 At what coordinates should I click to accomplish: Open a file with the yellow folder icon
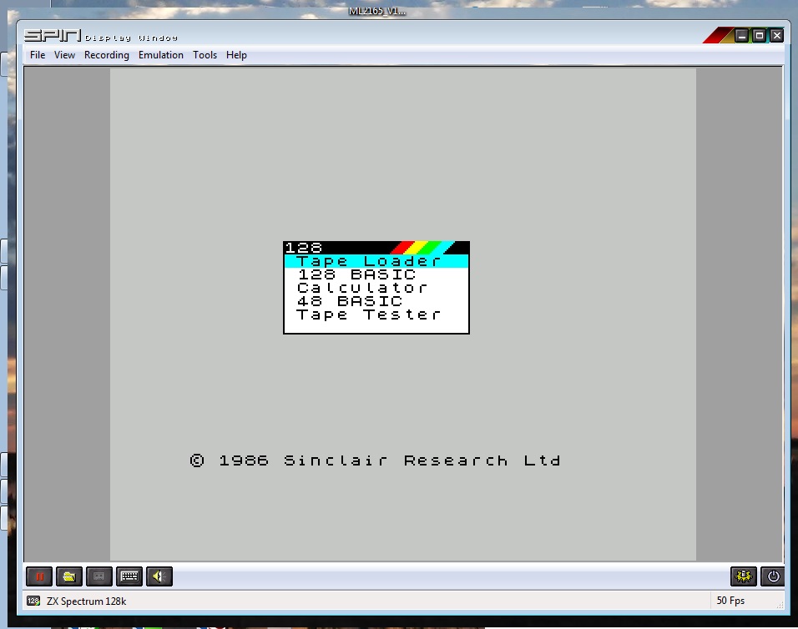point(69,576)
